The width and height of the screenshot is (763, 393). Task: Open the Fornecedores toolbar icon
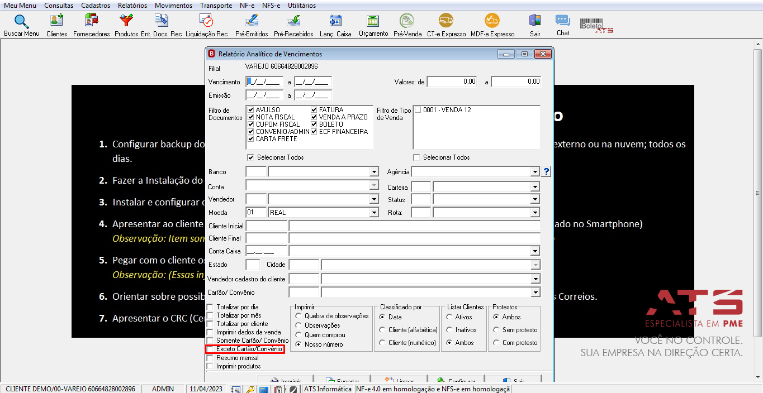(91, 26)
